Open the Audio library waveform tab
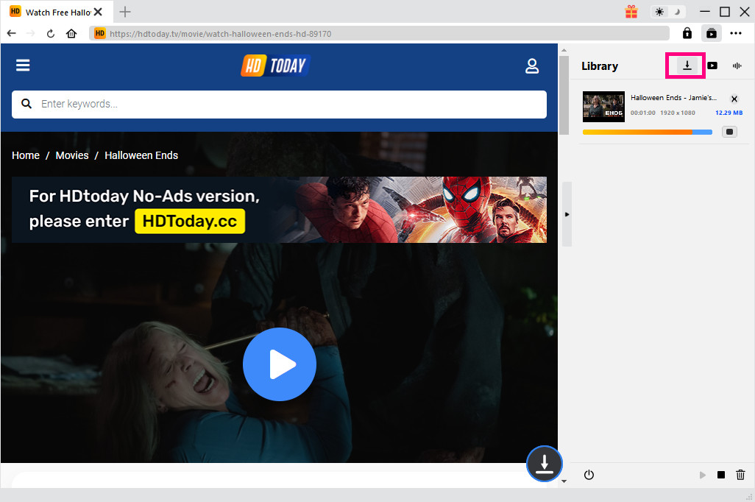The image size is (755, 502). point(737,66)
